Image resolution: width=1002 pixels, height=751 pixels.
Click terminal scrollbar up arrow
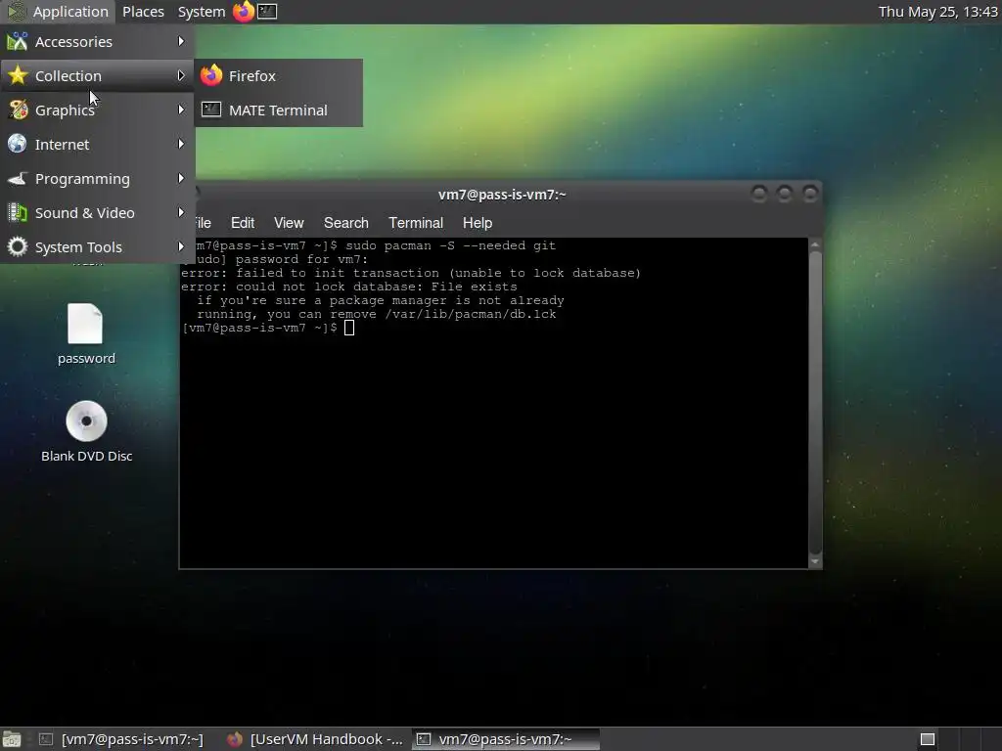pos(815,244)
